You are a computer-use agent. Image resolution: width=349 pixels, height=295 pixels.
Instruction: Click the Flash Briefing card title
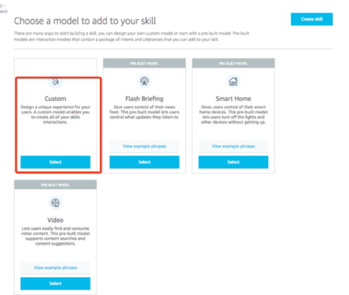pos(144,99)
